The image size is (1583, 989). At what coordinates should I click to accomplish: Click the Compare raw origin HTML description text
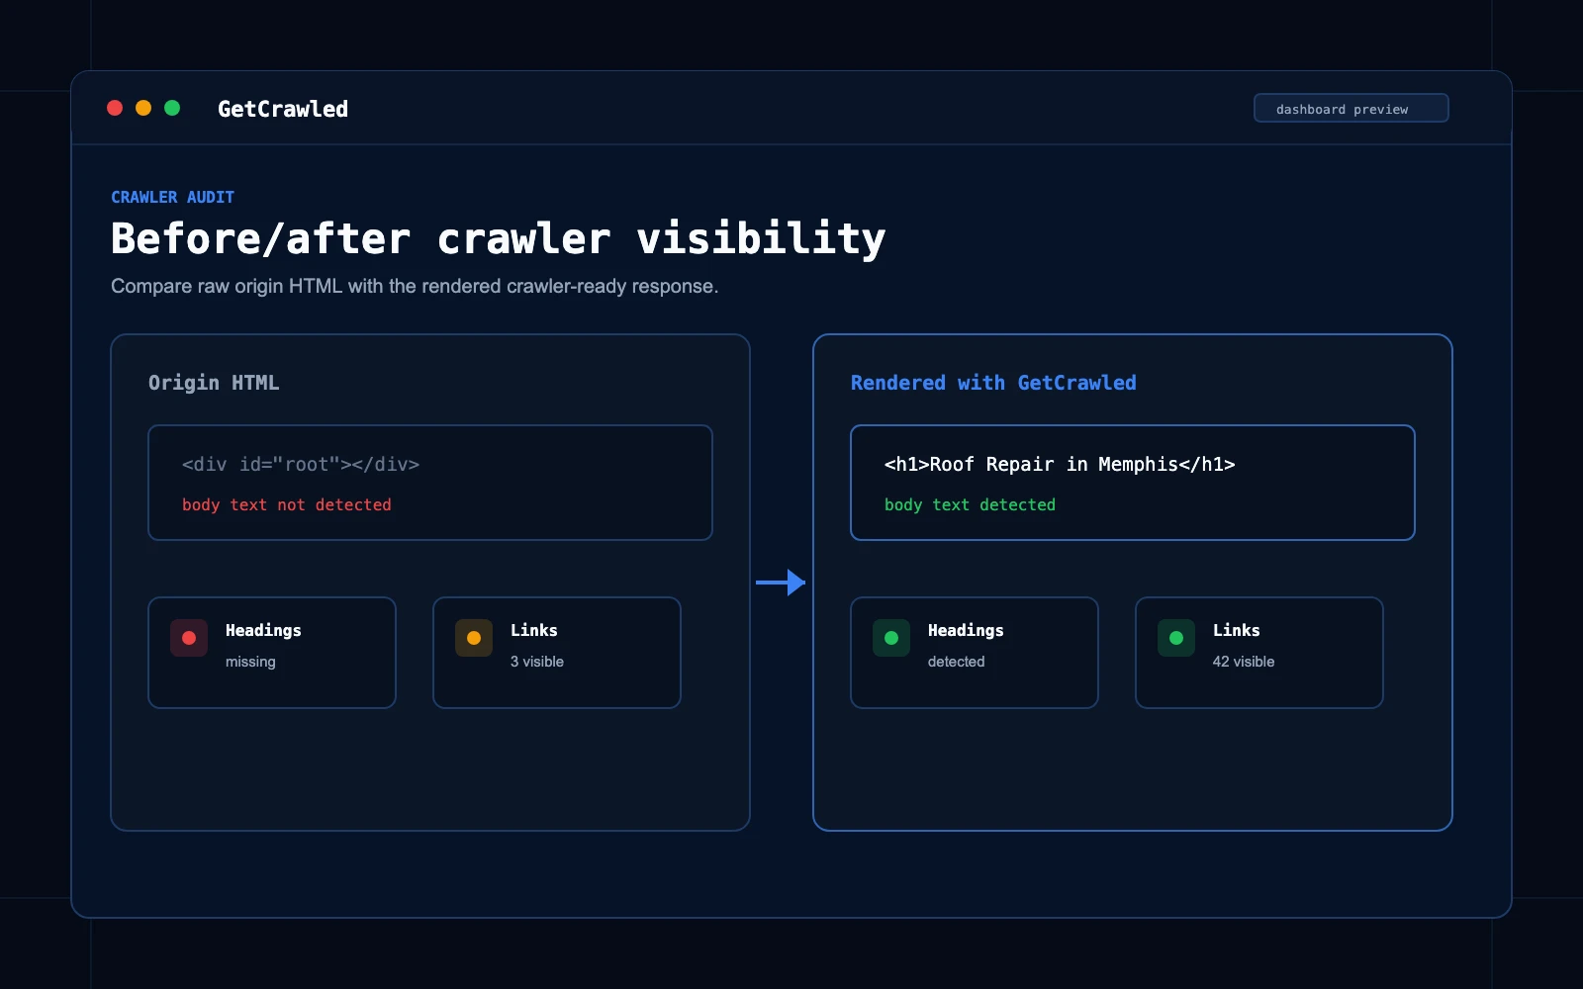point(415,286)
